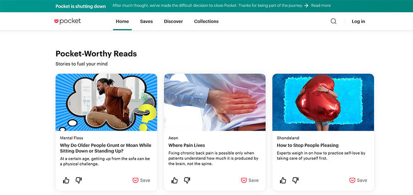Open the Where Pain Lives headline
Image resolution: width=413 pixels, height=195 pixels.
pyautogui.click(x=187, y=145)
